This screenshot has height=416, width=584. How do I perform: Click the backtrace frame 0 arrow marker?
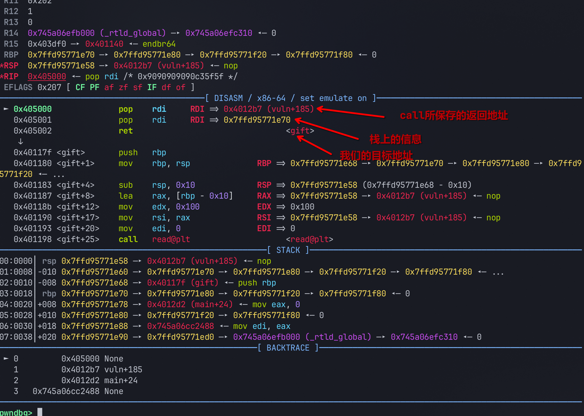tap(6, 358)
